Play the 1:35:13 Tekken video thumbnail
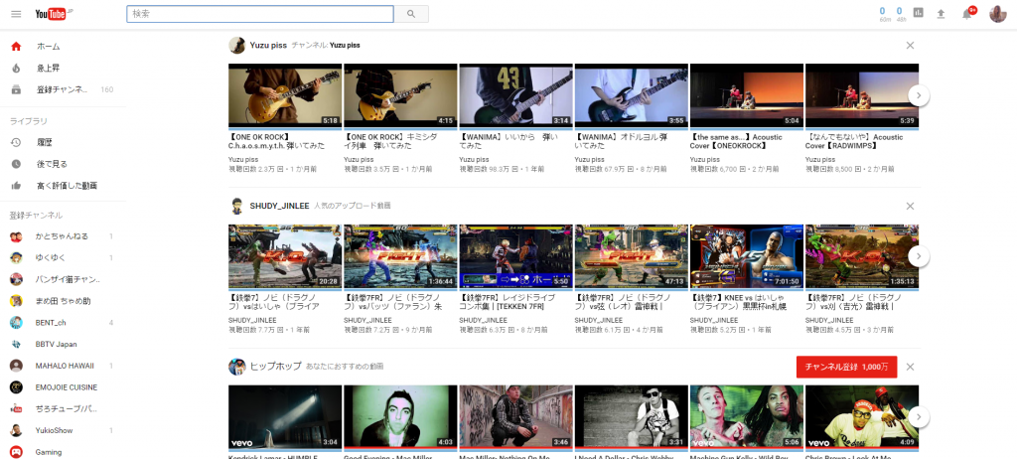Screen dimensions: 1017x459 (862, 255)
